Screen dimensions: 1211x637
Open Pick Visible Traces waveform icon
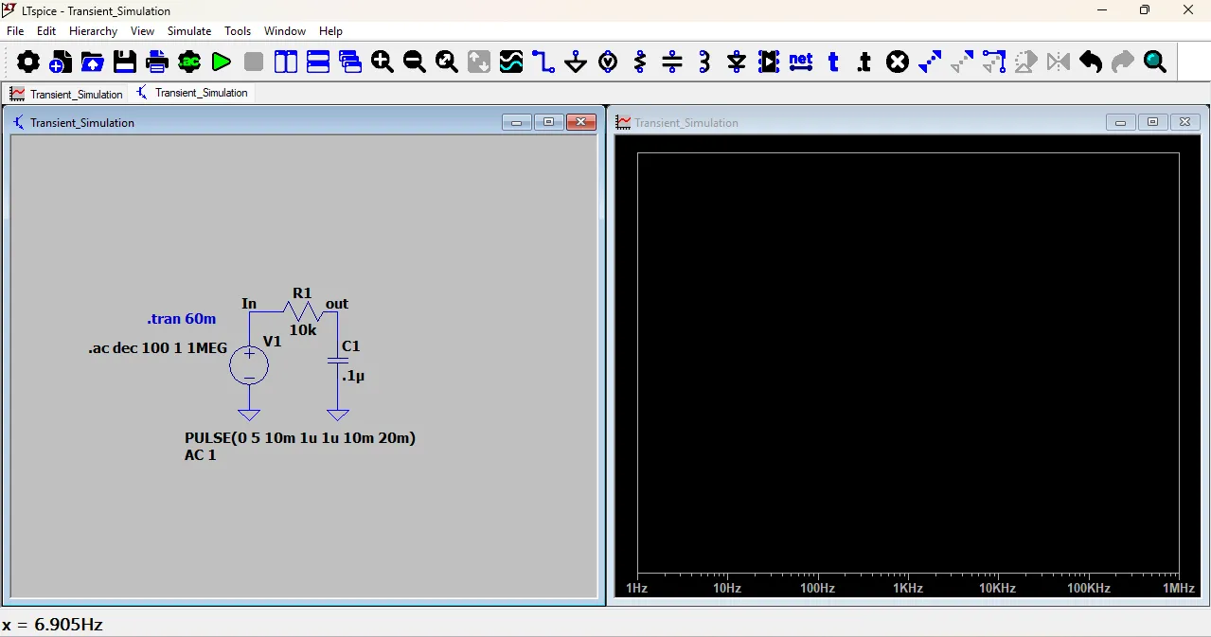pyautogui.click(x=511, y=62)
